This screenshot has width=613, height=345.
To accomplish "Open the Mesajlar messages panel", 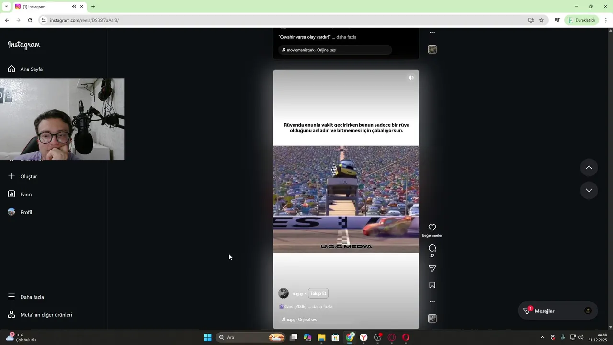I will pos(558,311).
